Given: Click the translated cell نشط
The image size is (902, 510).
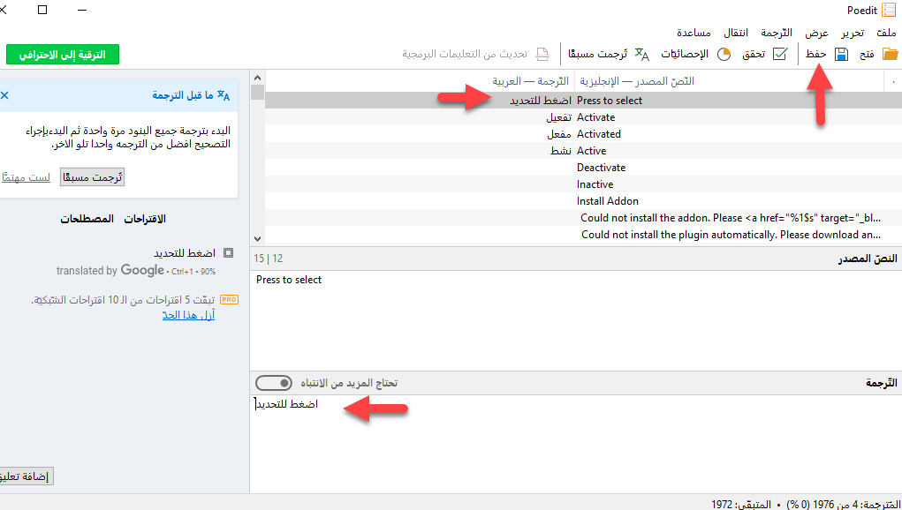Looking at the screenshot, I should (x=561, y=151).
